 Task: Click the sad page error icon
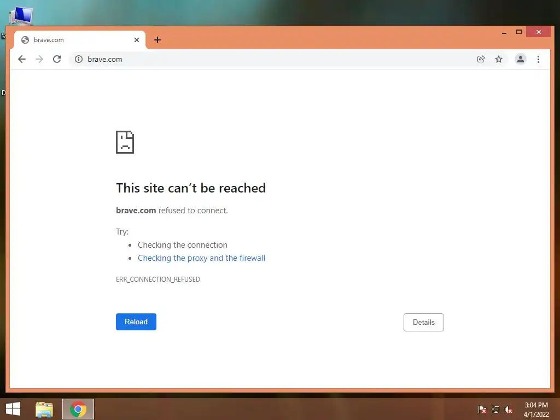tap(125, 142)
